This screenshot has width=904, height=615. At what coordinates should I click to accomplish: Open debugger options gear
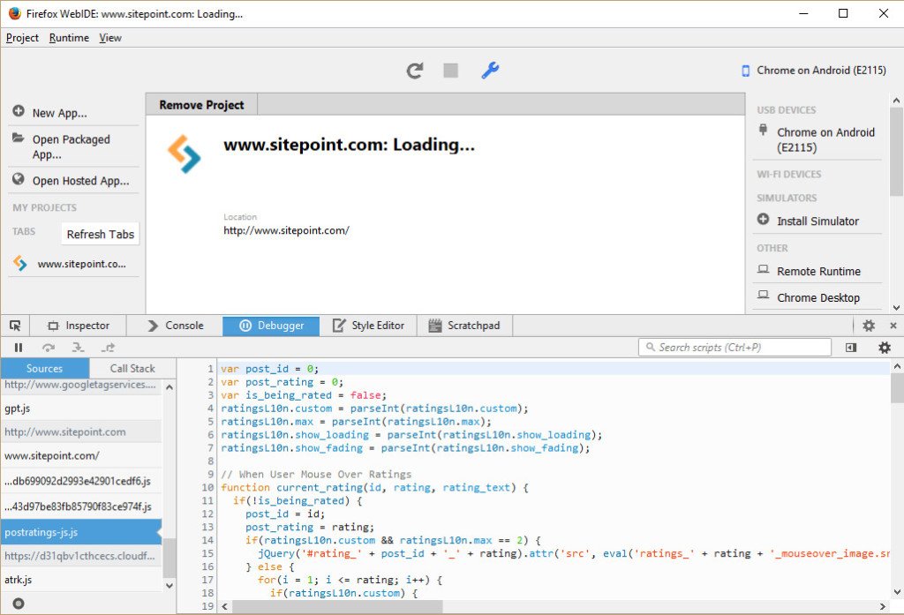coord(885,348)
